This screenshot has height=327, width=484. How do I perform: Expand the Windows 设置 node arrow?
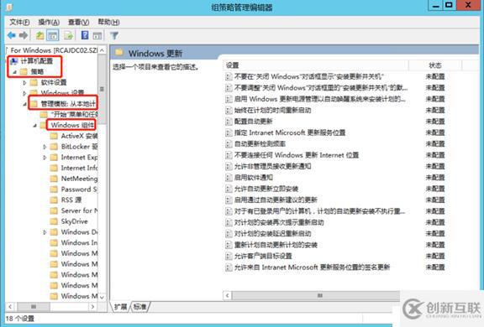pos(24,93)
